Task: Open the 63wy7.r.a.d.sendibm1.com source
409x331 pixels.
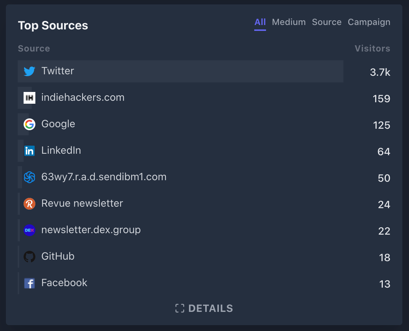Action: click(x=104, y=177)
